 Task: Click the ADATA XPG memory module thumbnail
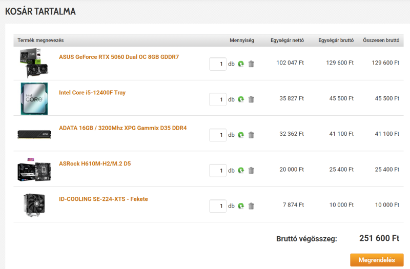34,134
